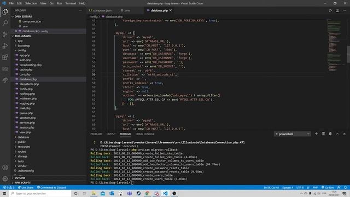Collapse the BUG-LARAVEL project section
Viewport: 350px width, 197px height.
(22, 36)
